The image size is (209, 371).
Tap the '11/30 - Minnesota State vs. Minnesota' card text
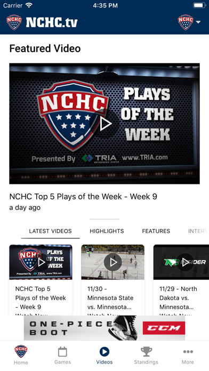[x=110, y=298]
